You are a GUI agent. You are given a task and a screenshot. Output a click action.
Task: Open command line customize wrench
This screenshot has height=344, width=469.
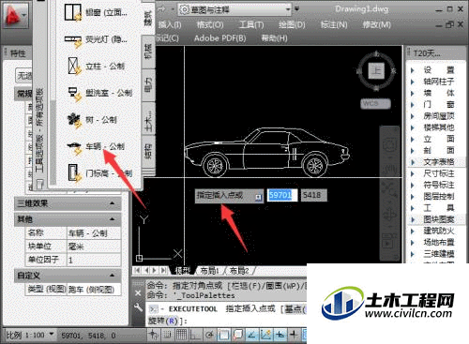[138, 307]
